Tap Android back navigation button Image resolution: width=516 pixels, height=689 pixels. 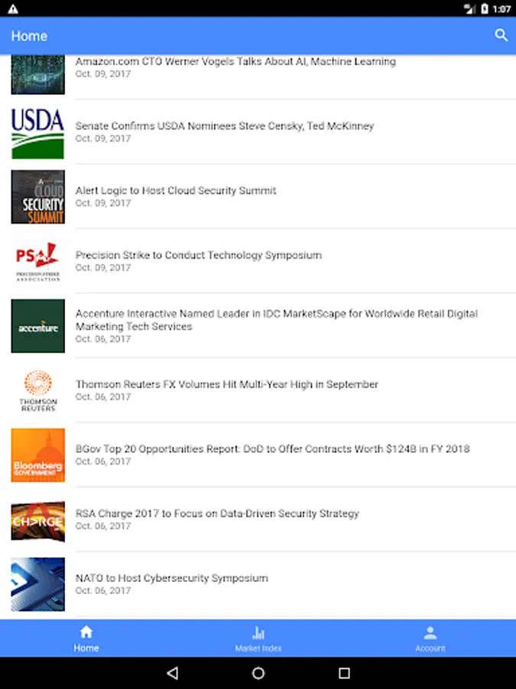pos(173,673)
